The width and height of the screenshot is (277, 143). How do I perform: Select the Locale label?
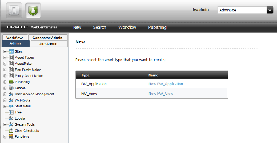click(x=20, y=119)
